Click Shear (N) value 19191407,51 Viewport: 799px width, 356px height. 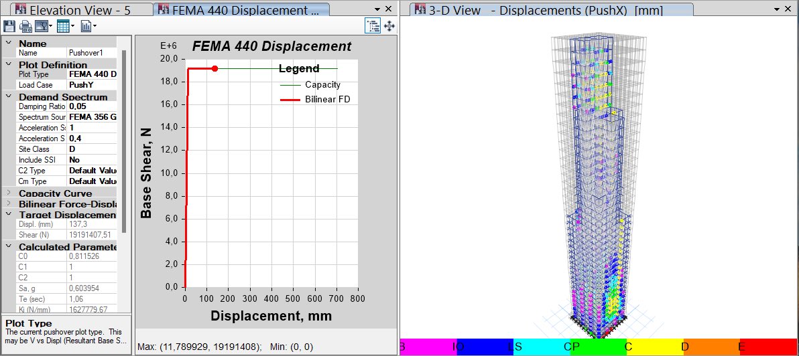coord(93,234)
